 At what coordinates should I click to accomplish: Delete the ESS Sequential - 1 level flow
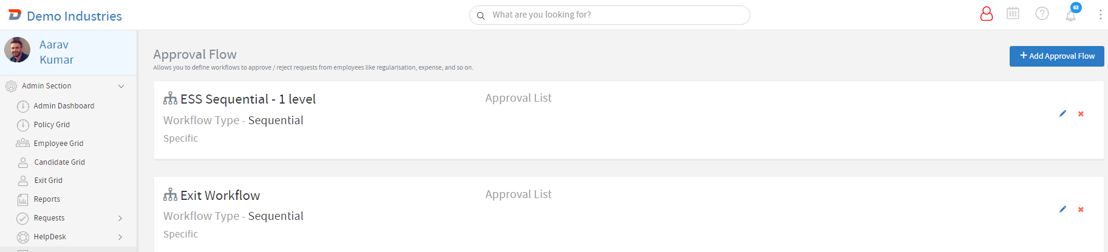coord(1081,113)
